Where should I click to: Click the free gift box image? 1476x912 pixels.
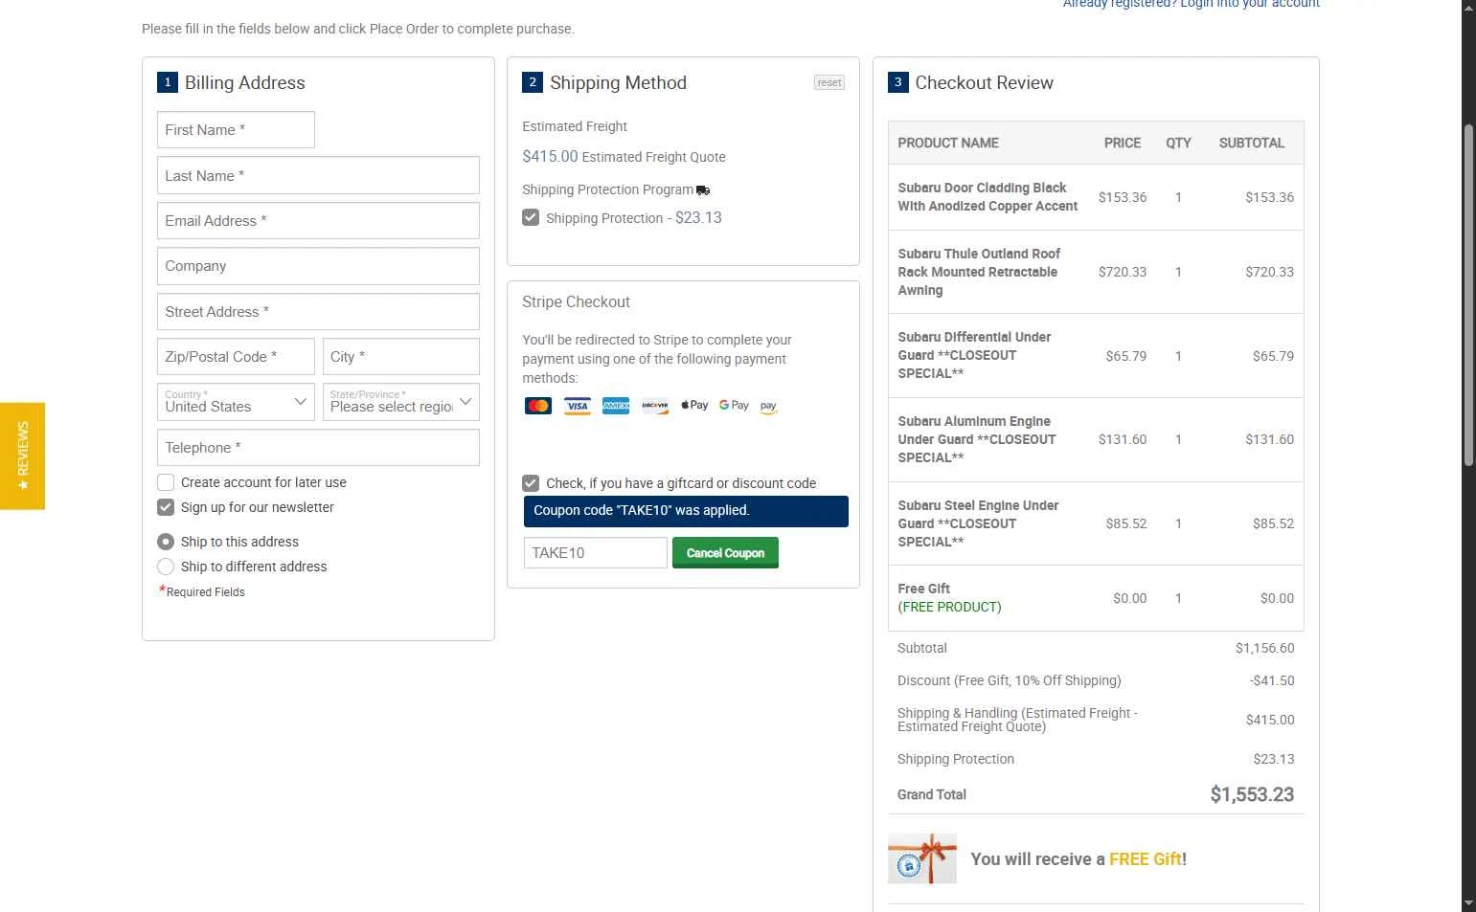[x=922, y=858]
